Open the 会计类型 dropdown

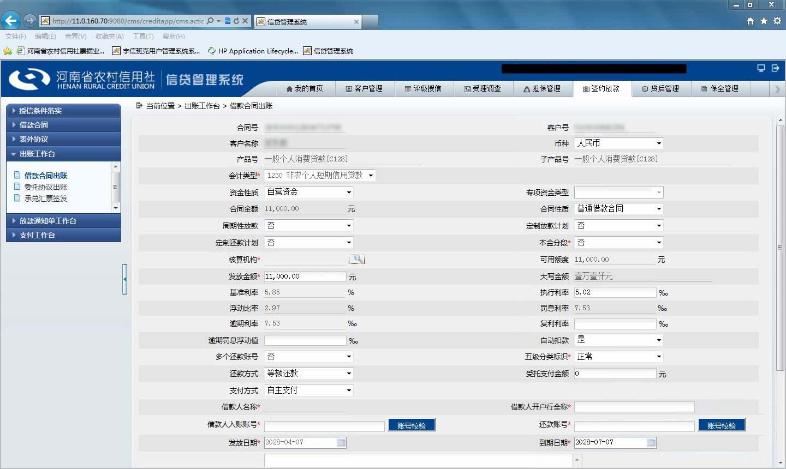pos(320,175)
